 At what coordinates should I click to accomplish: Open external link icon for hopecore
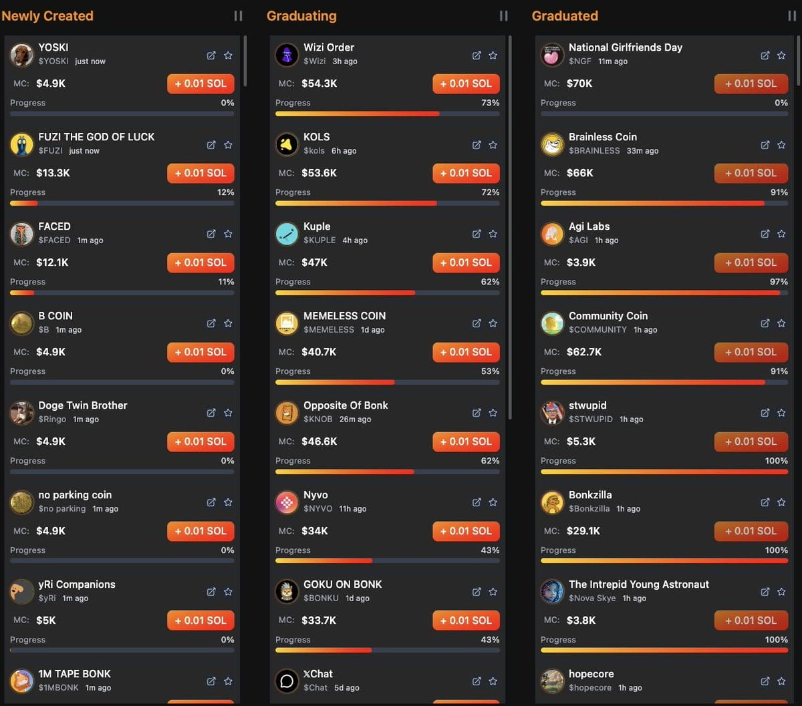765,682
